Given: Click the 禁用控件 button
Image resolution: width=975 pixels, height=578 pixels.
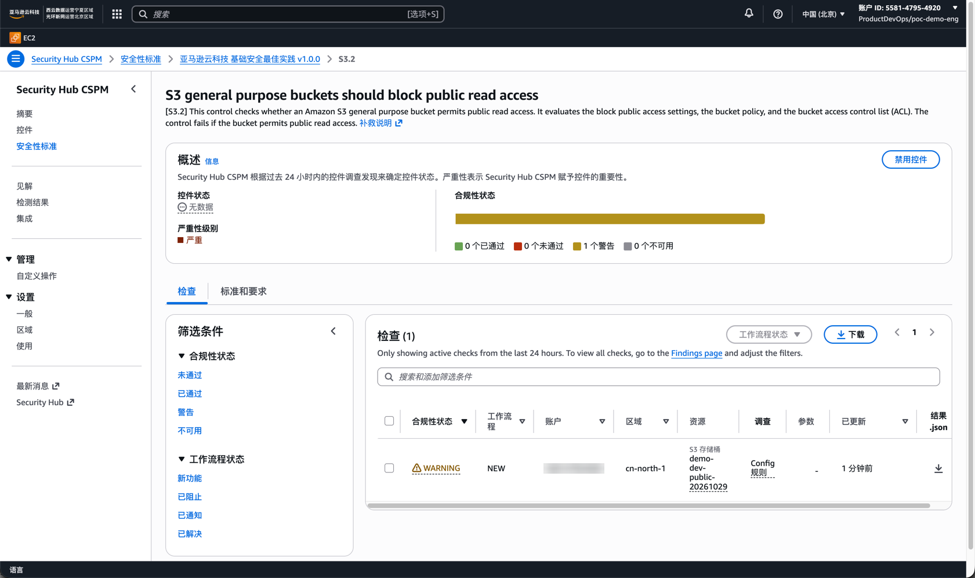Looking at the screenshot, I should [x=911, y=159].
